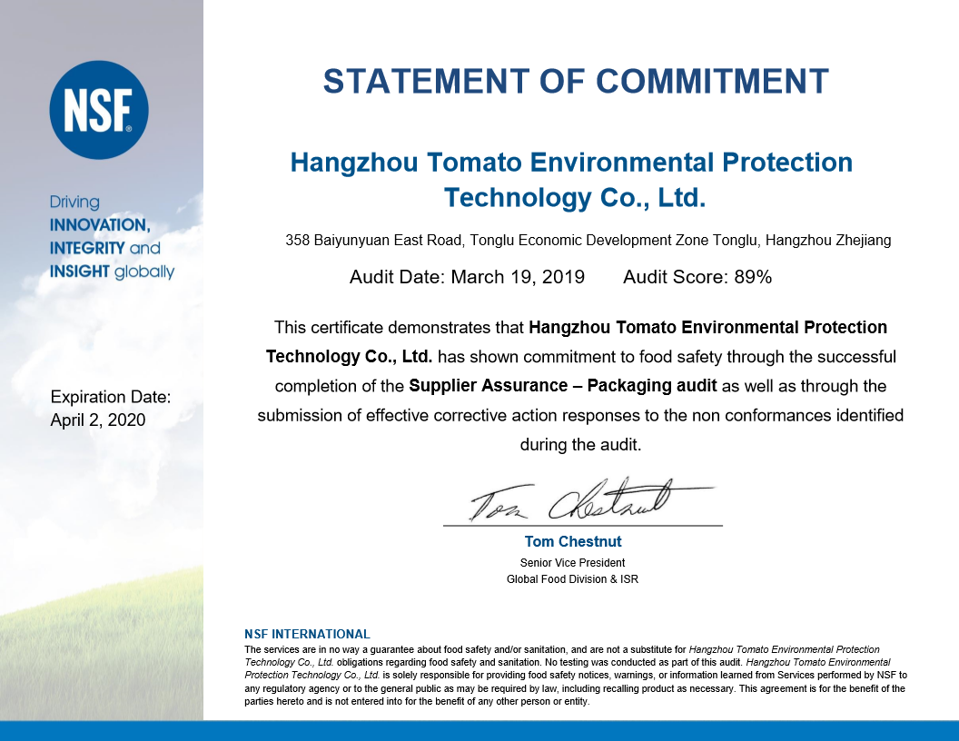Click the word 'INNOVATION,' in tagline
Image resolution: width=959 pixels, height=741 pixels.
[x=100, y=225]
